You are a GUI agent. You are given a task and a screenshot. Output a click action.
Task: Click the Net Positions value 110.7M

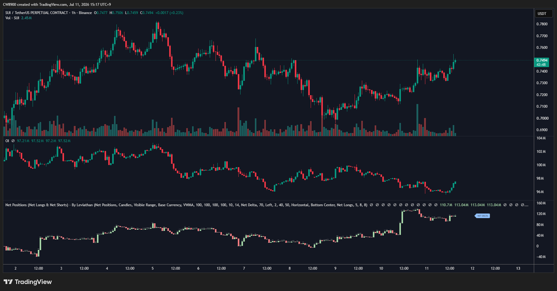coord(446,205)
